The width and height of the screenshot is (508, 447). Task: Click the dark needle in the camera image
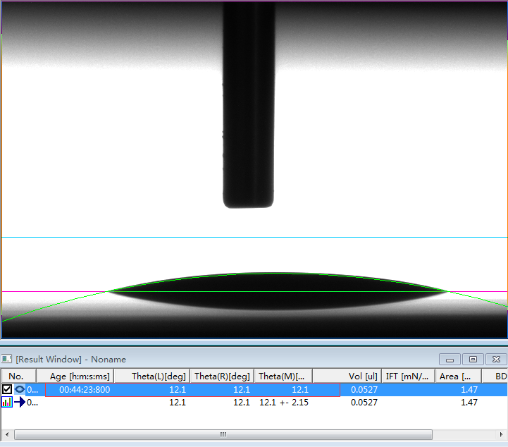(247, 106)
